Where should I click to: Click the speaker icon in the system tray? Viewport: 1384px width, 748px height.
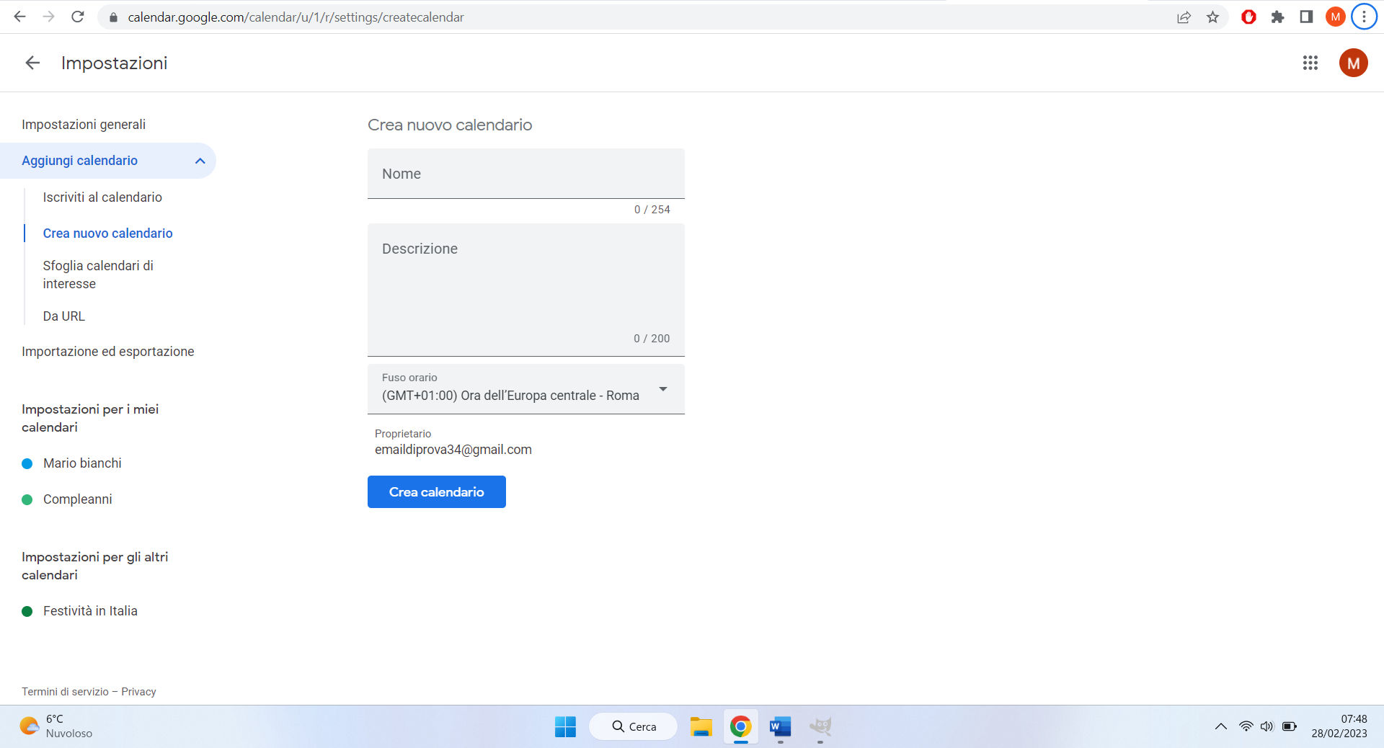click(x=1267, y=726)
